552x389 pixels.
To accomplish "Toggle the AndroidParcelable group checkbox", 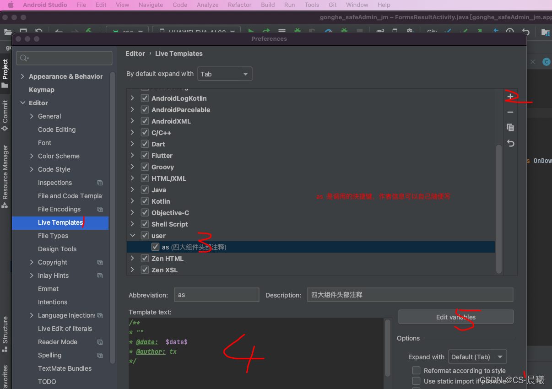I will tap(145, 110).
